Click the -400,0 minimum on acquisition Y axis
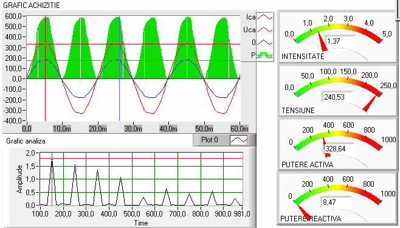 coord(12,121)
